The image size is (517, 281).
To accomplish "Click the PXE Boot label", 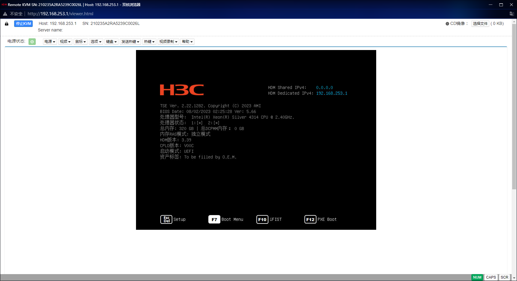I will (327, 220).
